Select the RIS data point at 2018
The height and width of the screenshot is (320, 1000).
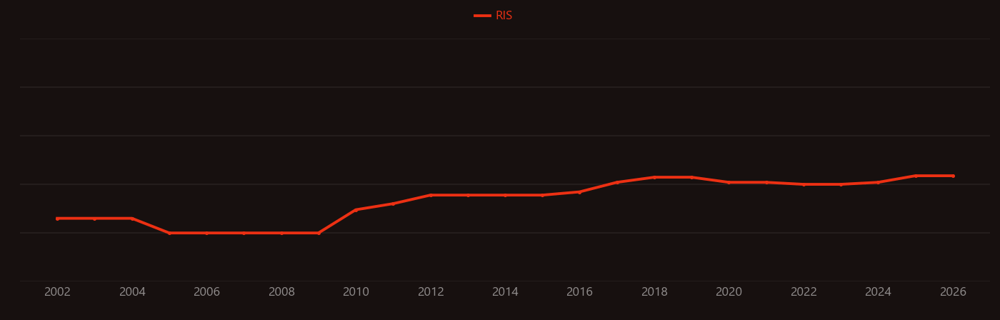654,177
